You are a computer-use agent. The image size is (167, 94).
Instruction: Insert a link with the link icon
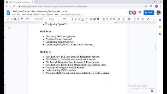[x=91, y=19]
